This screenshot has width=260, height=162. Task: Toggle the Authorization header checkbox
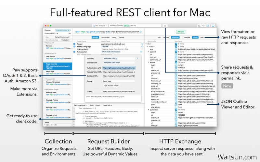click(x=74, y=52)
